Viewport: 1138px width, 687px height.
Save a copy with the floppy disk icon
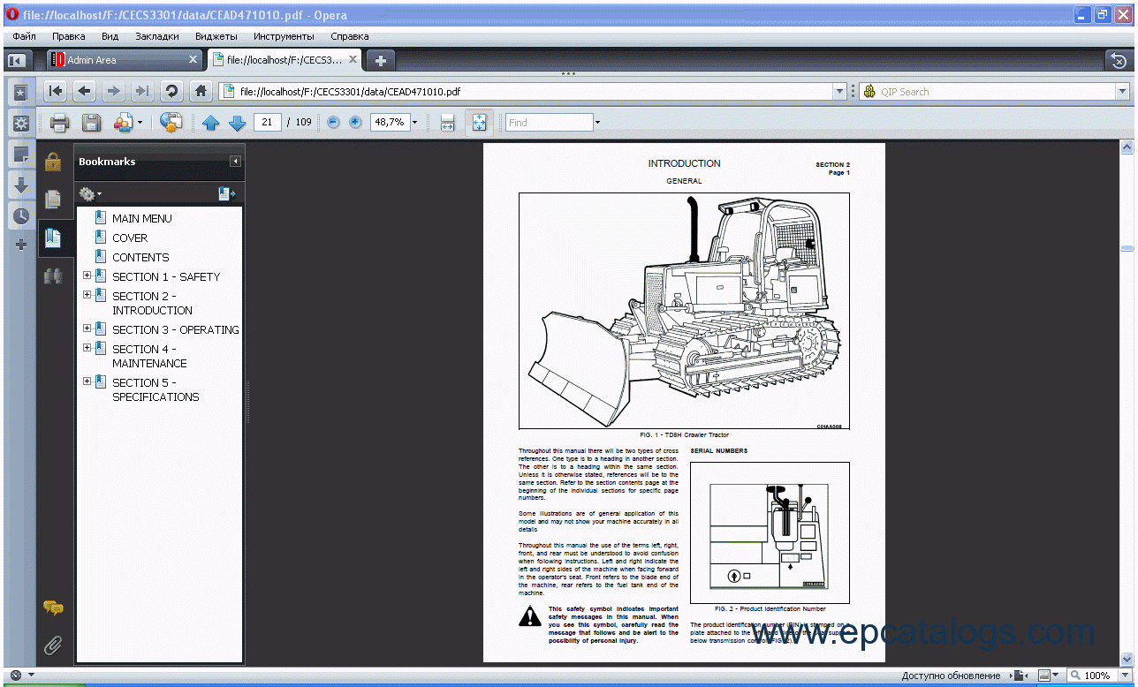[91, 123]
